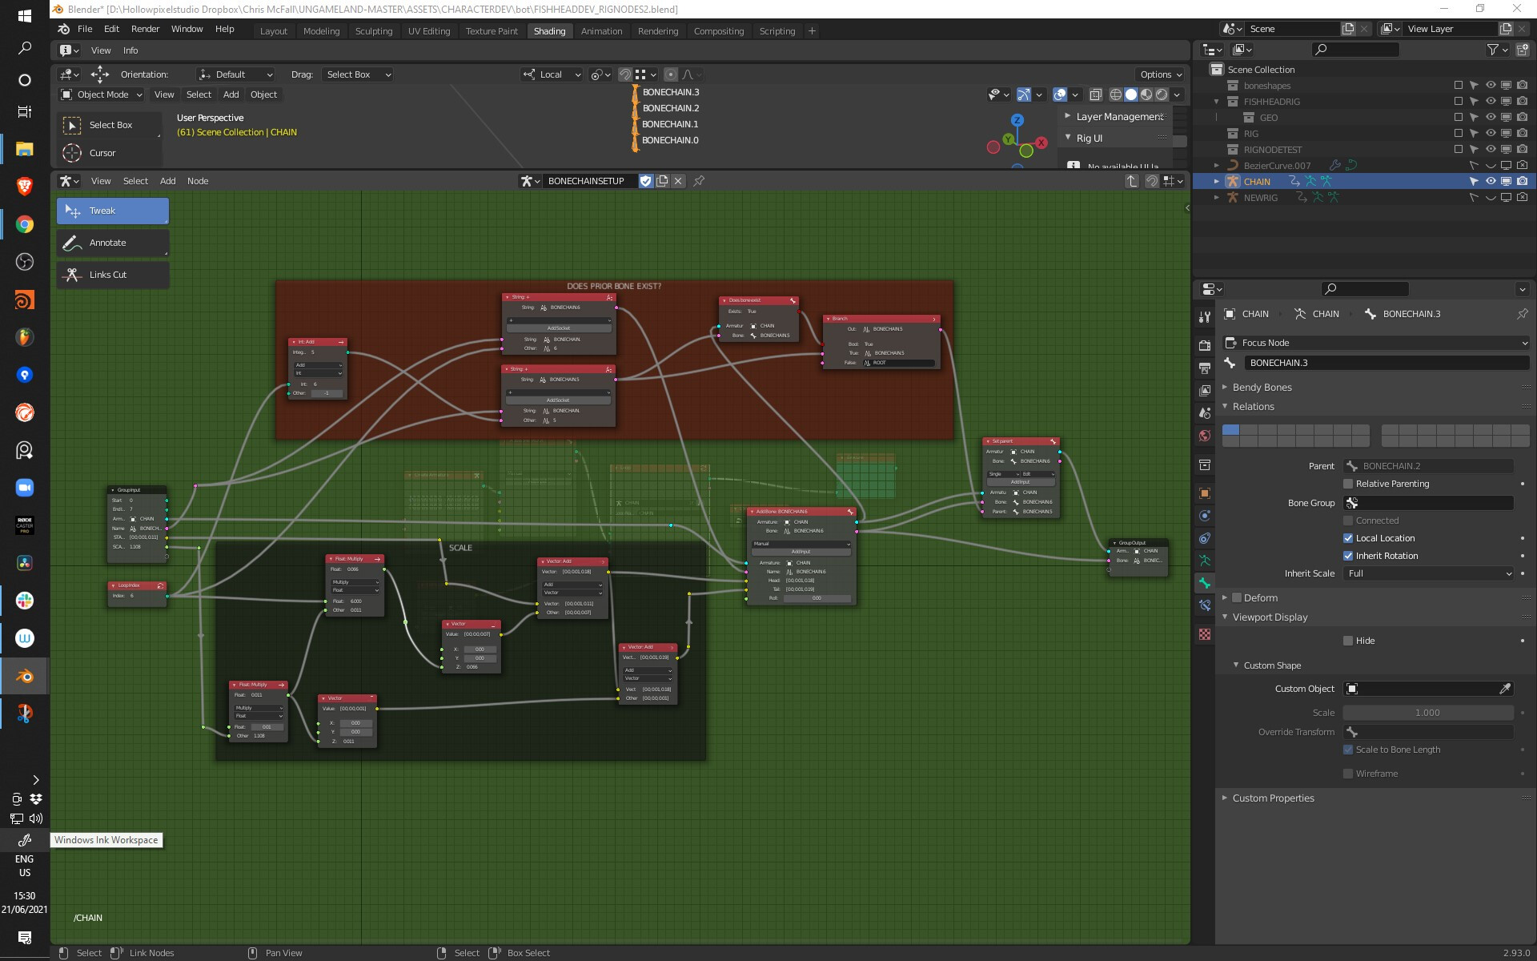Image resolution: width=1537 pixels, height=961 pixels.
Task: Open the Output properties tab
Action: tap(1205, 368)
